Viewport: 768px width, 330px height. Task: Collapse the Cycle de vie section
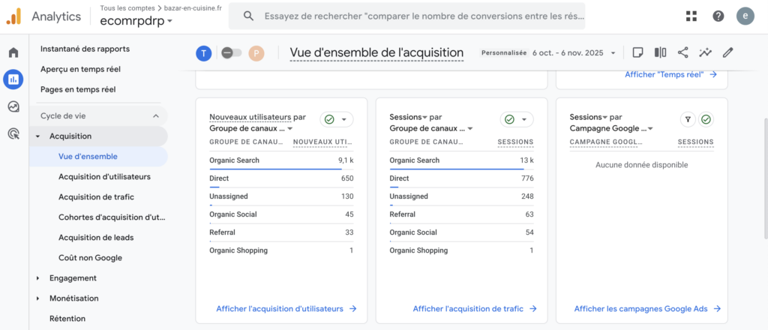click(156, 115)
